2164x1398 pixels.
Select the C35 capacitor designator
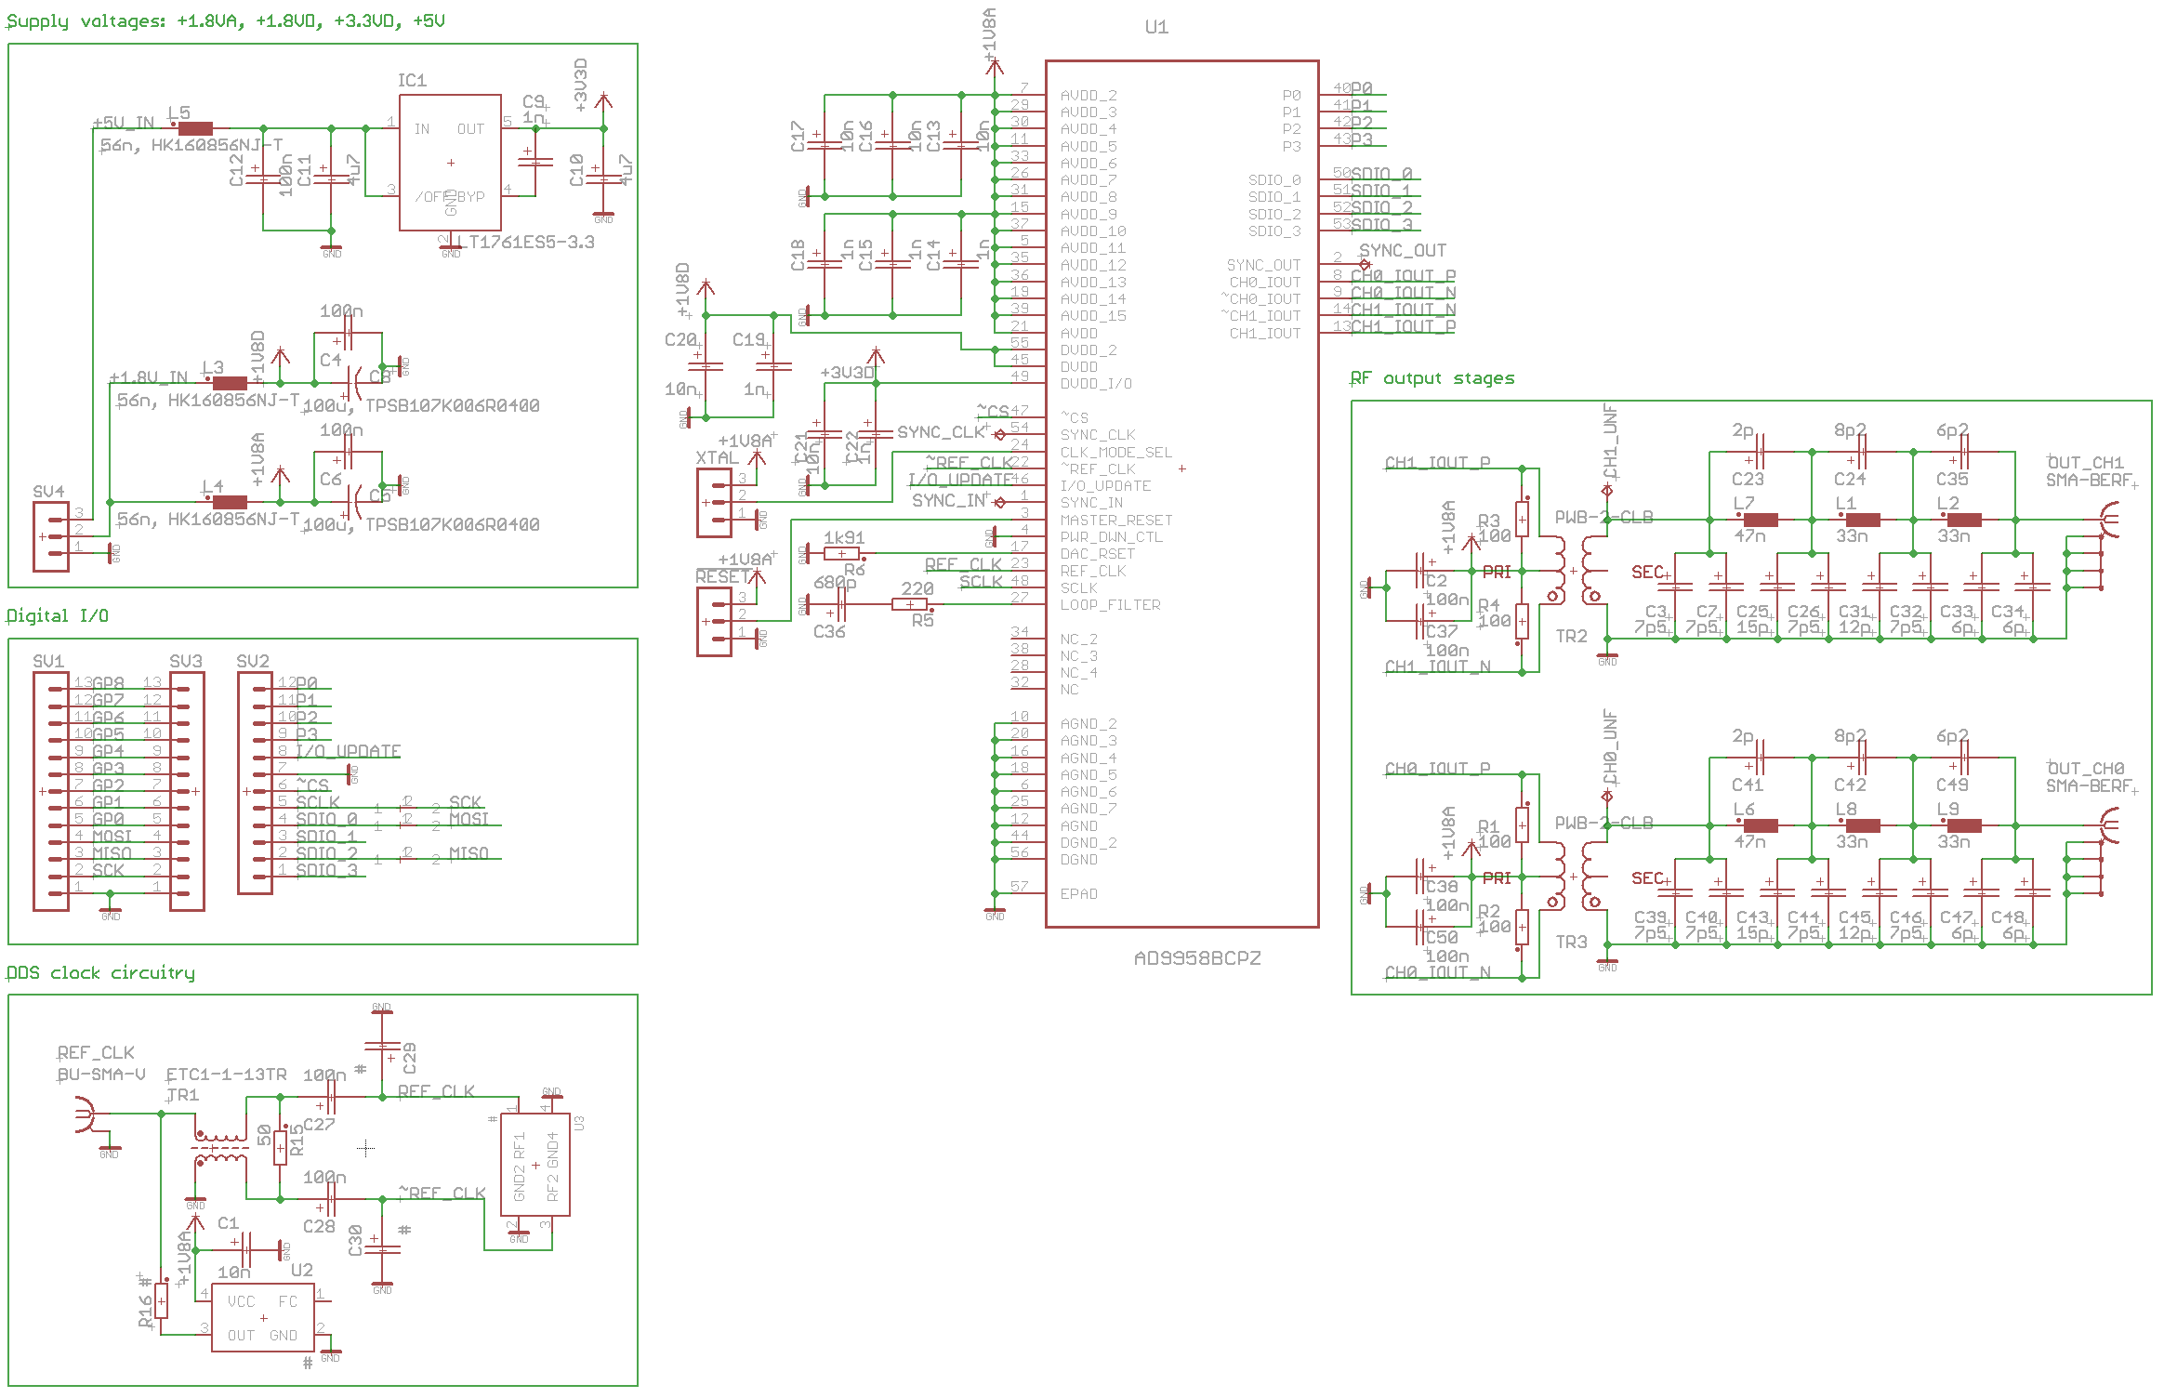pos(1952,479)
